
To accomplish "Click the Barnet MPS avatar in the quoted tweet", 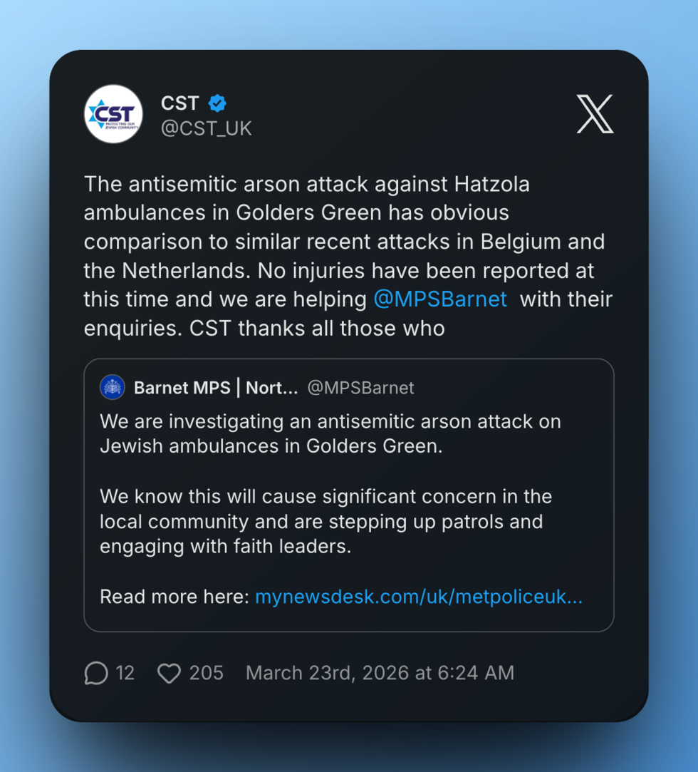I will point(113,387).
